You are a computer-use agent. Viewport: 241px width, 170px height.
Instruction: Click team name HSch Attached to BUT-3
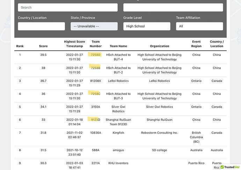[x=118, y=96]
